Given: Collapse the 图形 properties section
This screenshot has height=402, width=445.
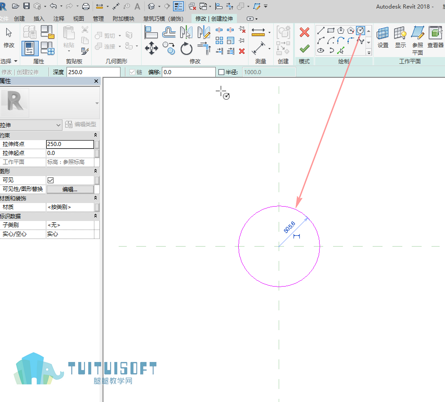Looking at the screenshot, I should [x=95, y=171].
